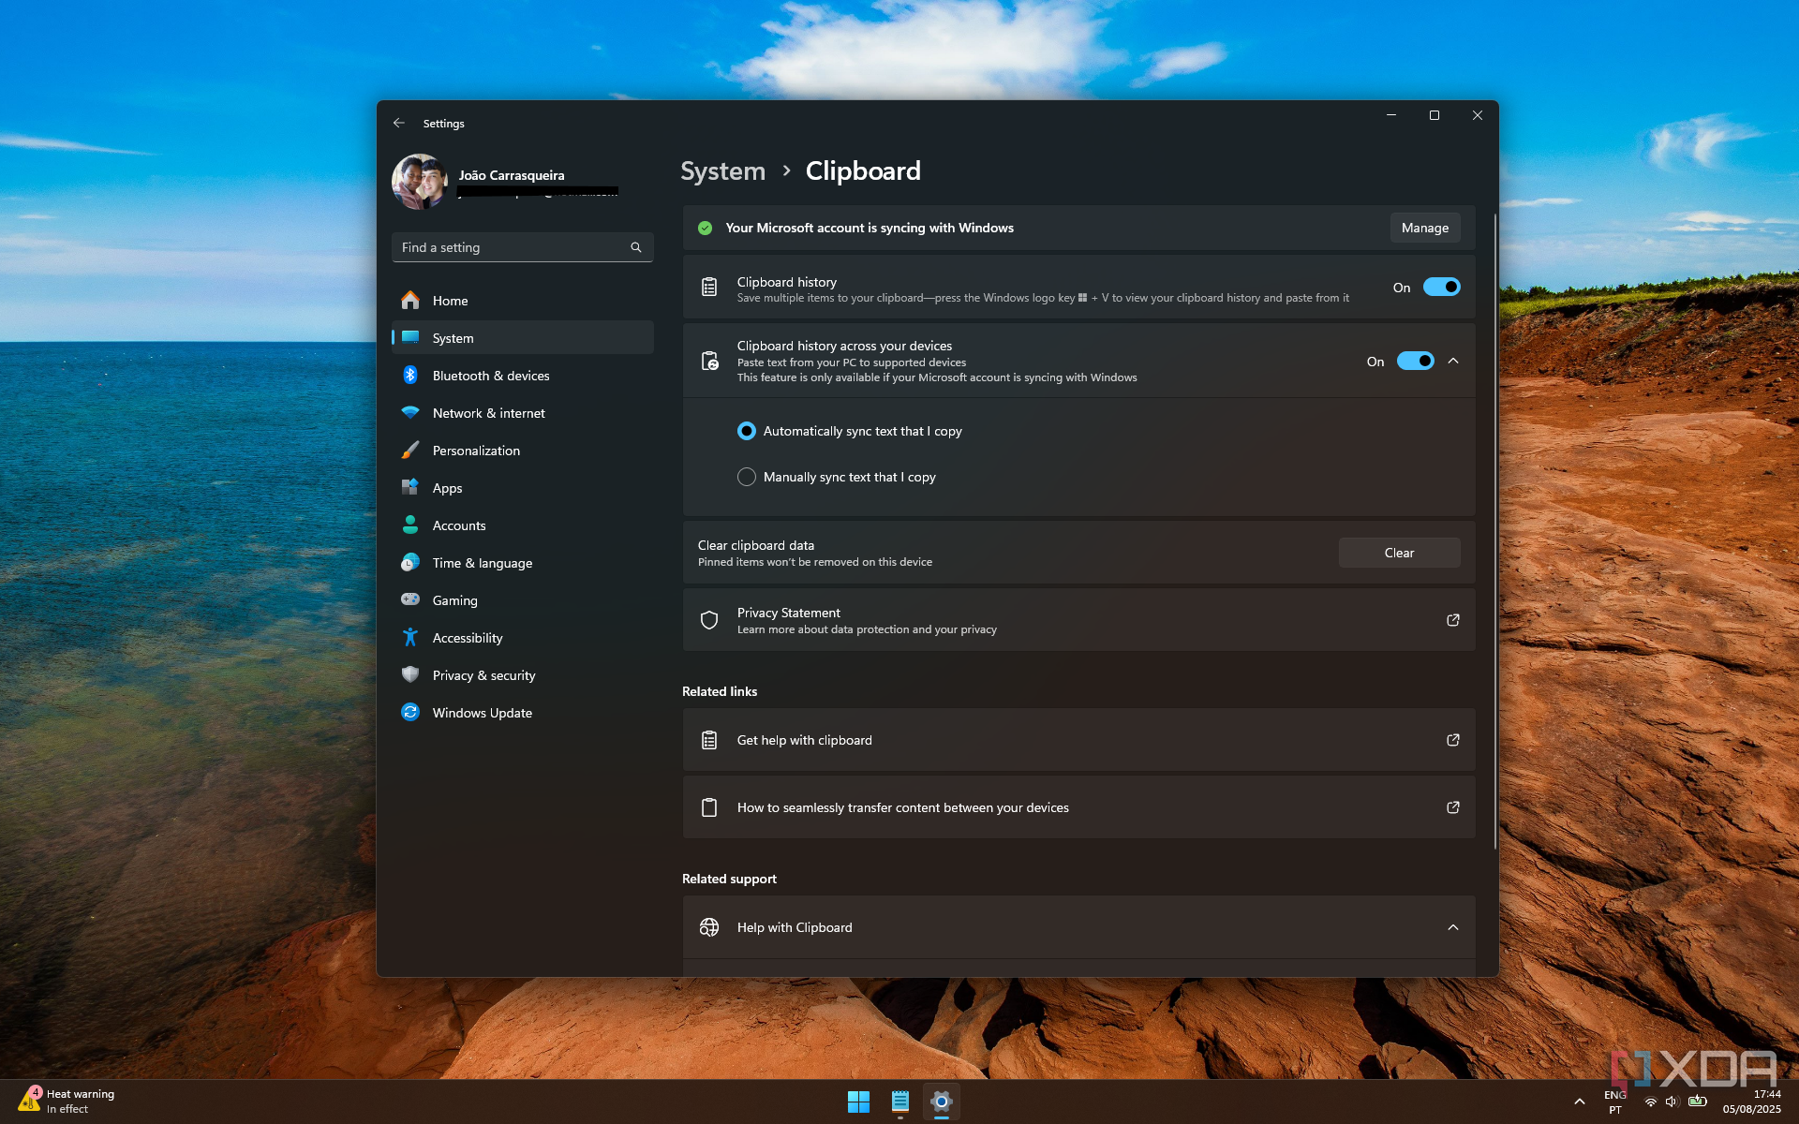Open Apps settings from sidebar
Screen dimensions: 1799x1124
(x=523, y=487)
